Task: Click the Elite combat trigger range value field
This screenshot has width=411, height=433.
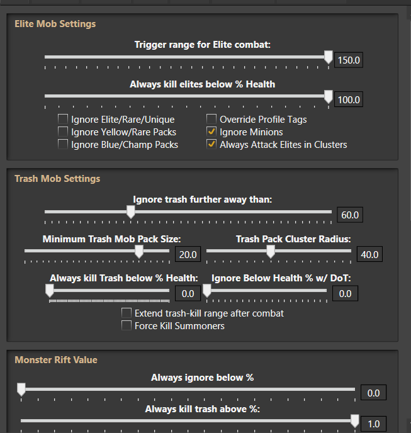Action: pyautogui.click(x=349, y=60)
